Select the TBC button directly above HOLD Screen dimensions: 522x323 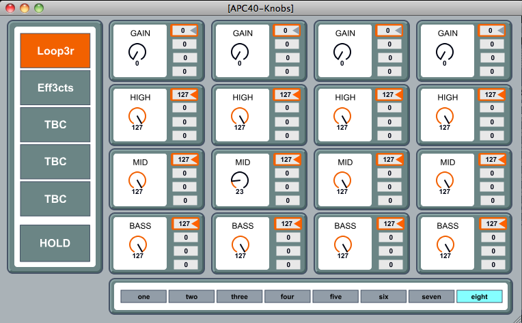click(55, 199)
